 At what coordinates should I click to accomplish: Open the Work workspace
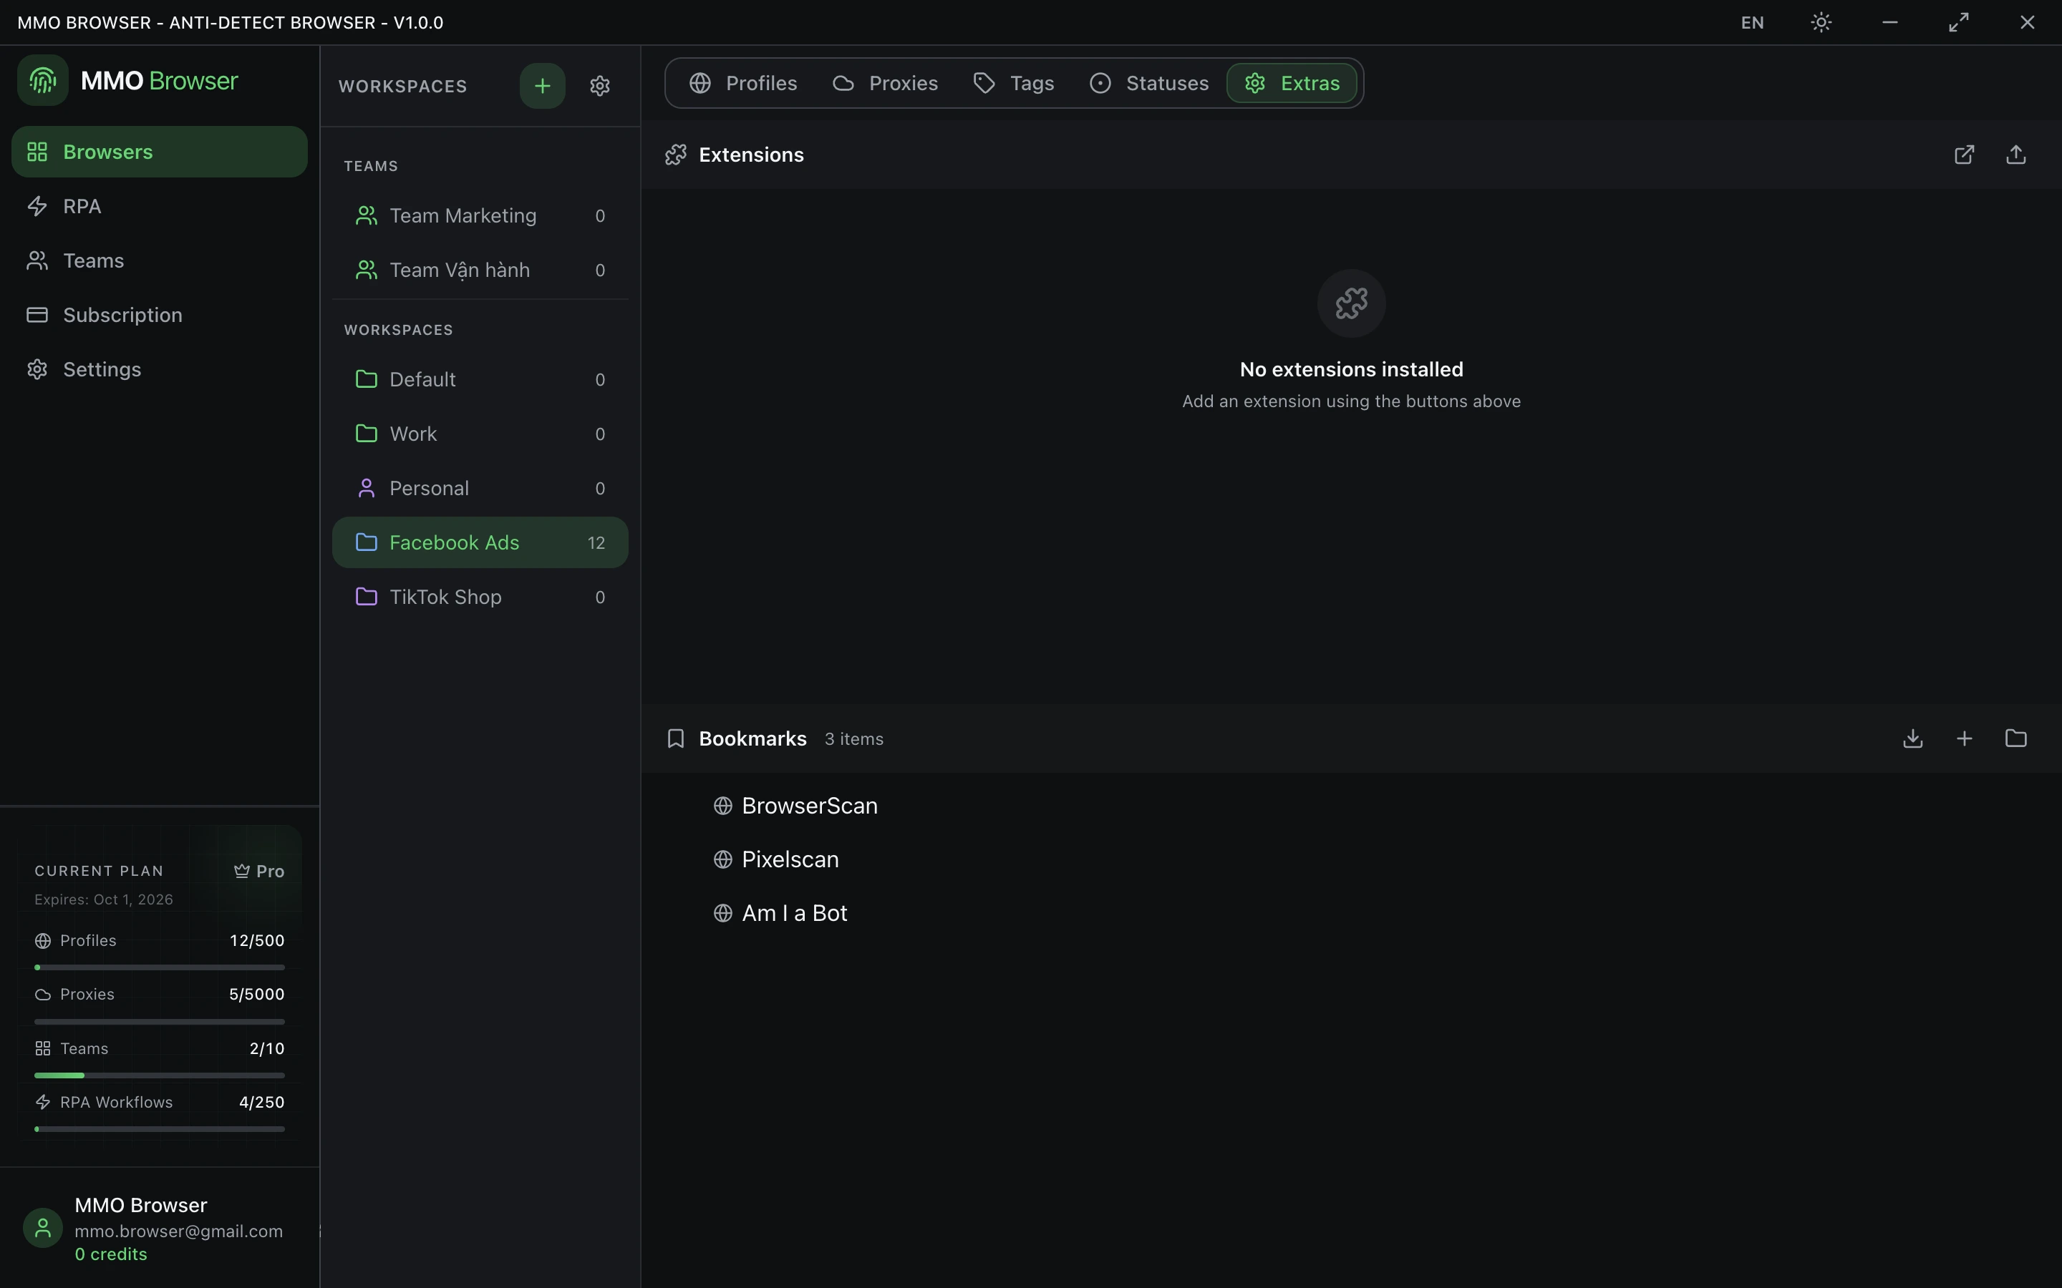tap(480, 434)
